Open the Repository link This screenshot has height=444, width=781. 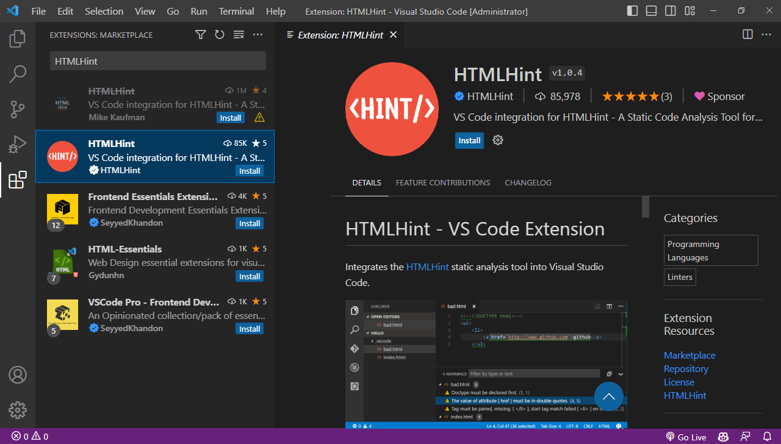pos(686,368)
